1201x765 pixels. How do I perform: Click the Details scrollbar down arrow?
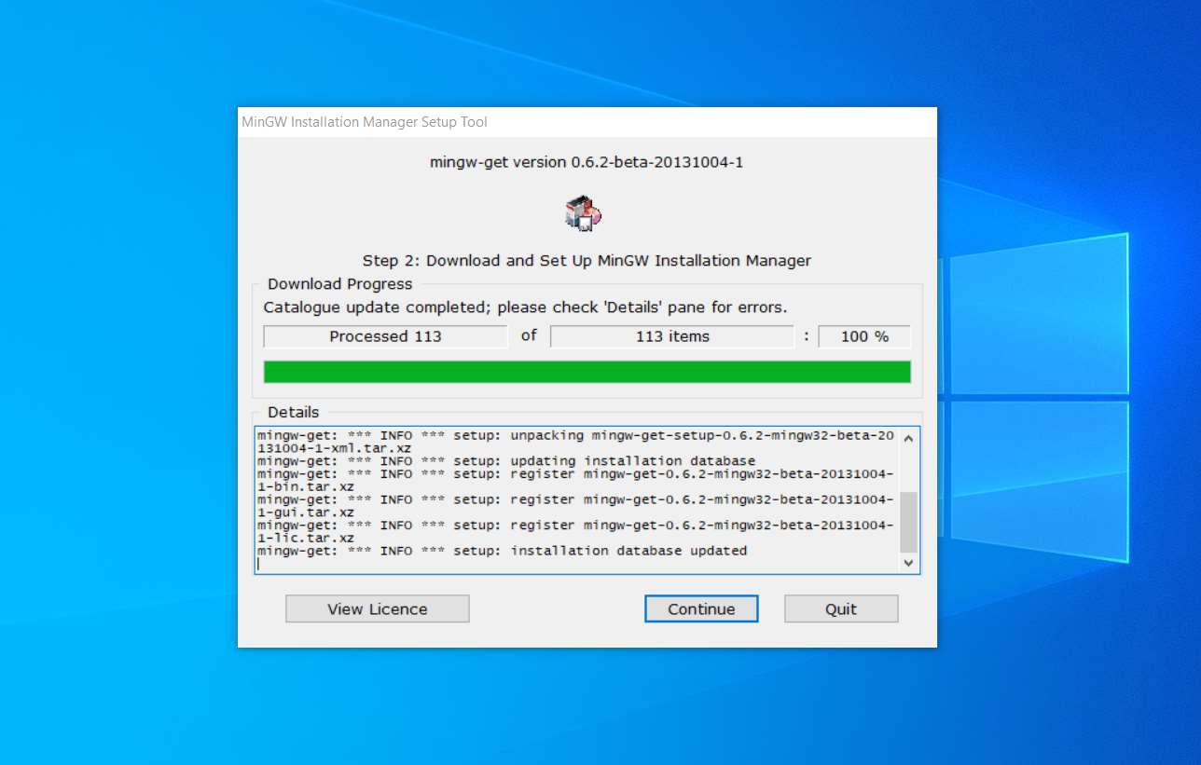point(907,562)
